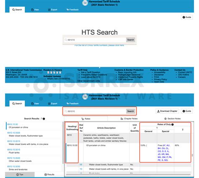Open the Feedback tab on the HTS Search landing page
This screenshot has height=178, width=199.
click(73, 10)
